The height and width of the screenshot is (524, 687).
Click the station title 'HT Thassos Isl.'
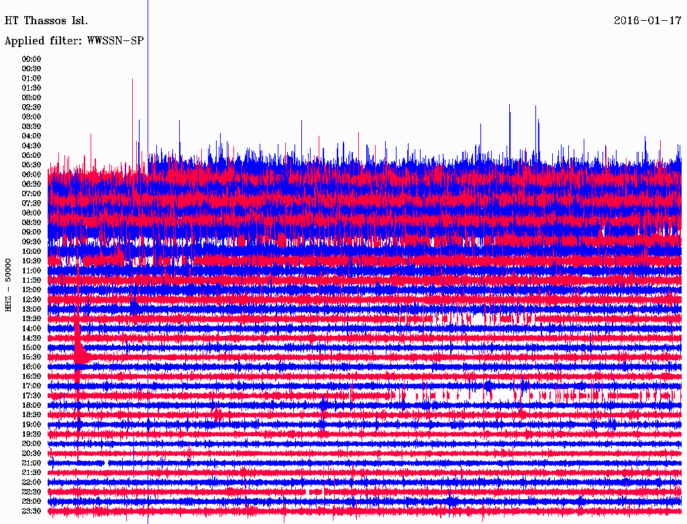click(x=46, y=21)
